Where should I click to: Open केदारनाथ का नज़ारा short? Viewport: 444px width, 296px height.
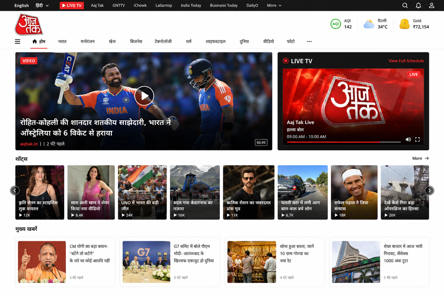point(195,192)
